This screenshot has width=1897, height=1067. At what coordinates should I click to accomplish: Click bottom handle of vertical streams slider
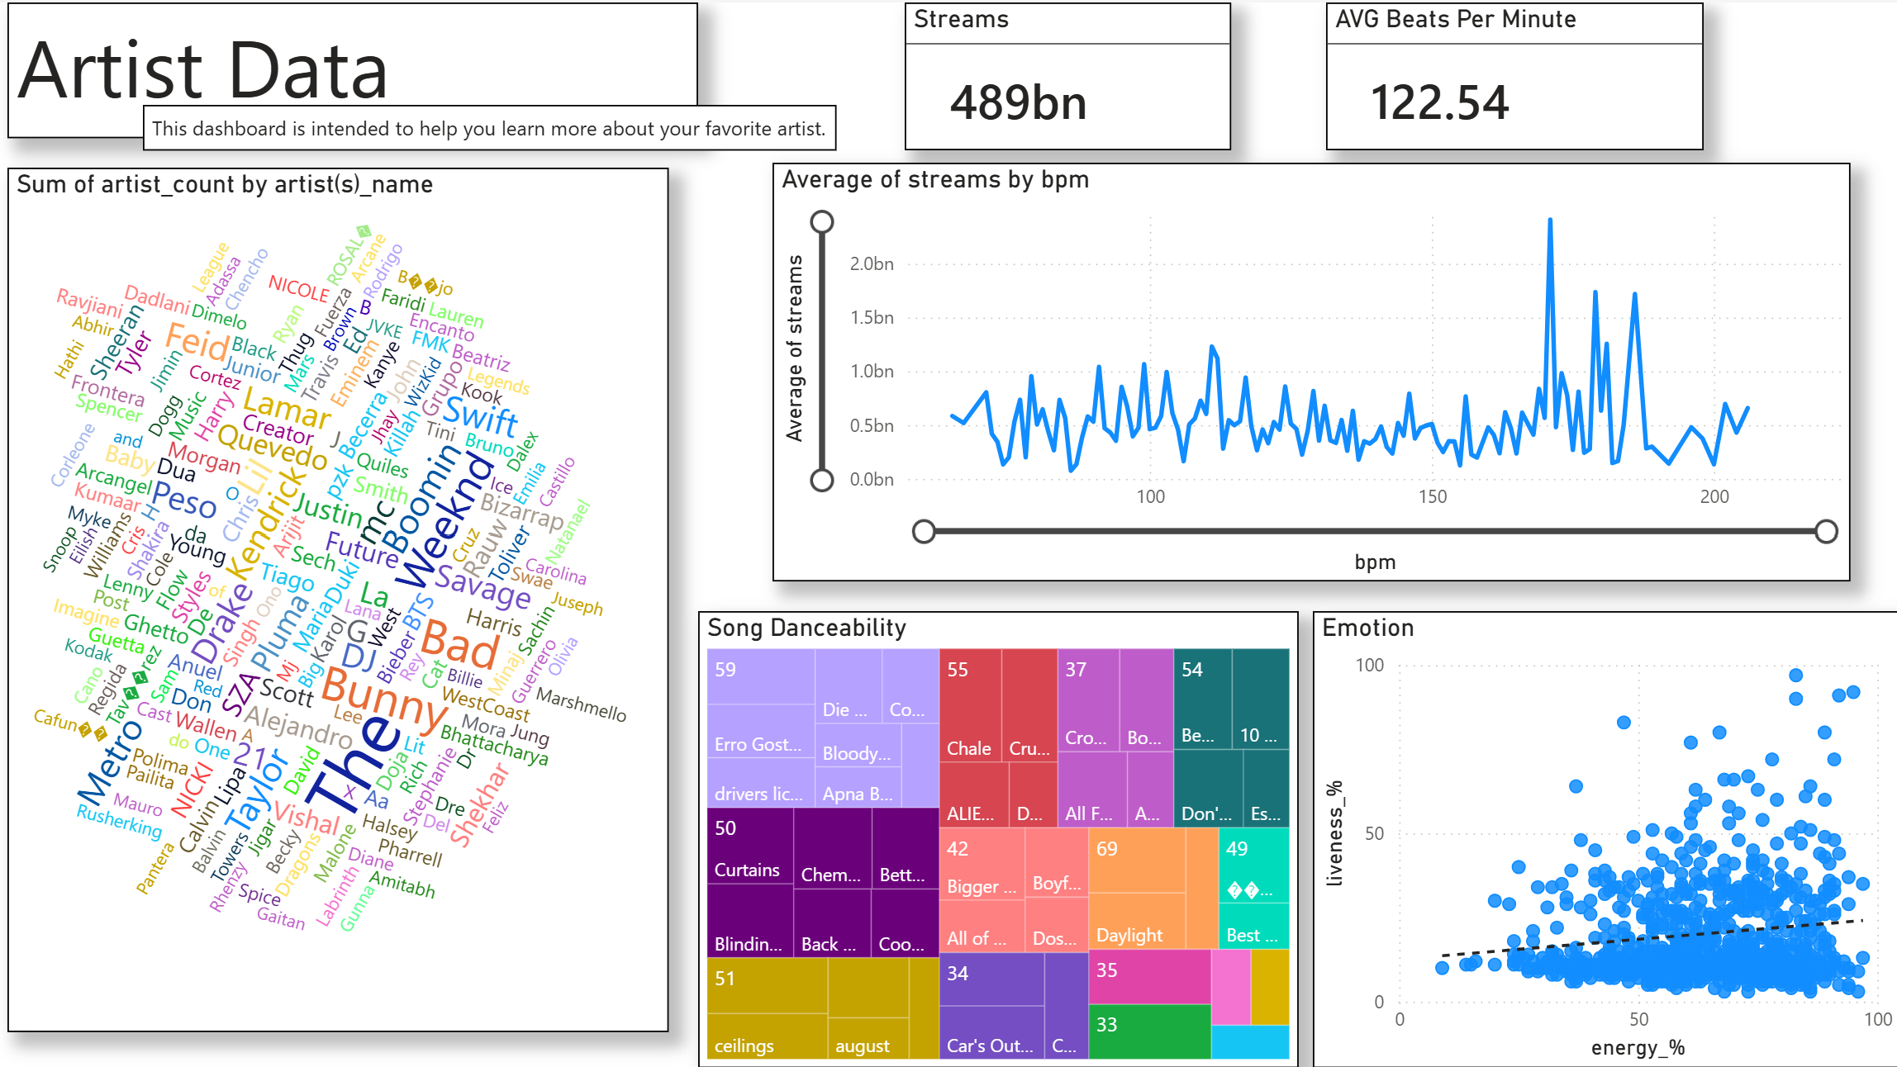(x=821, y=480)
